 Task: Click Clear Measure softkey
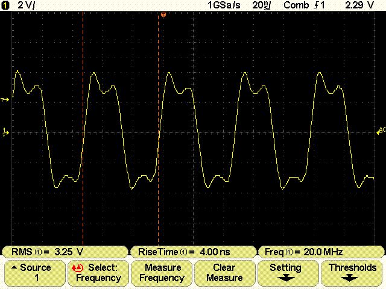(224, 273)
